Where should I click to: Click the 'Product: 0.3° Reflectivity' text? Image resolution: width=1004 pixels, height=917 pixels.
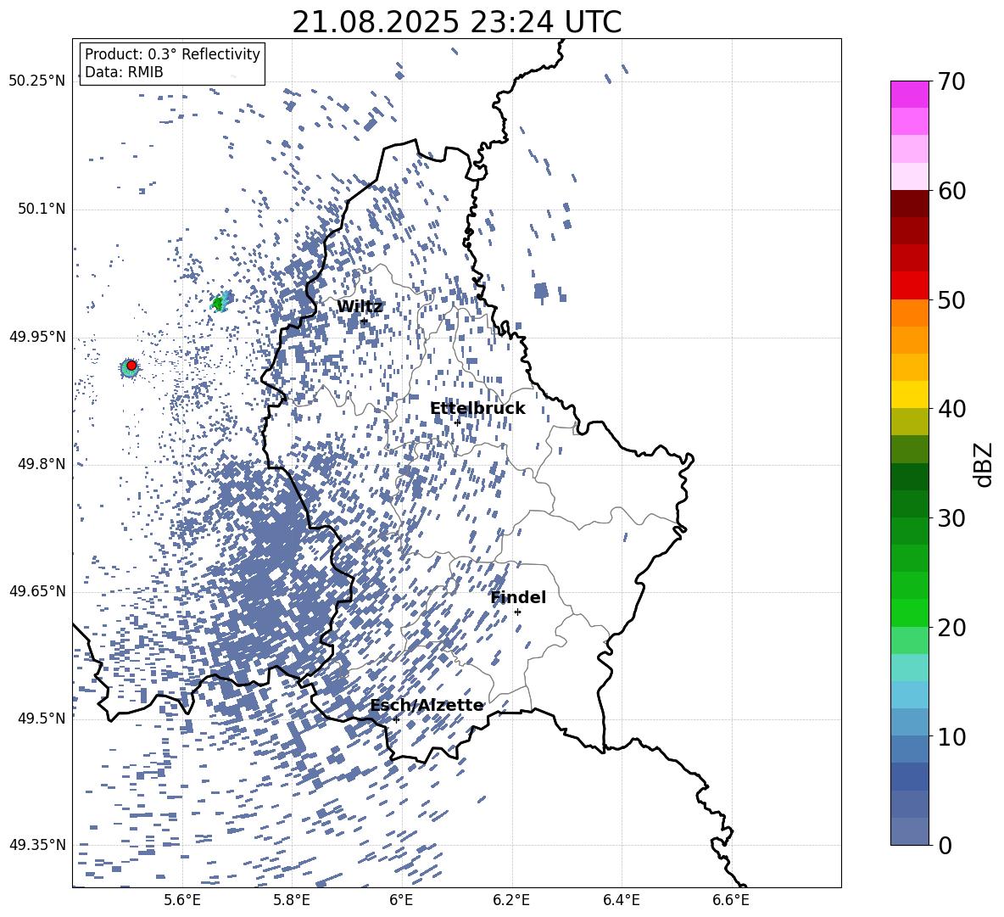coord(172,53)
